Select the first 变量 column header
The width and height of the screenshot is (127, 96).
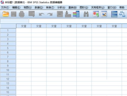coord(24,26)
